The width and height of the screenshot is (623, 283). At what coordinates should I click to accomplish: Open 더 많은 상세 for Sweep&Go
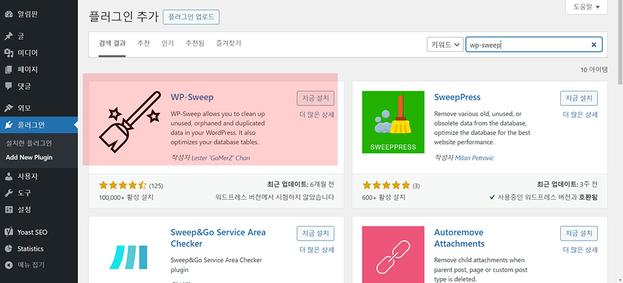click(316, 250)
